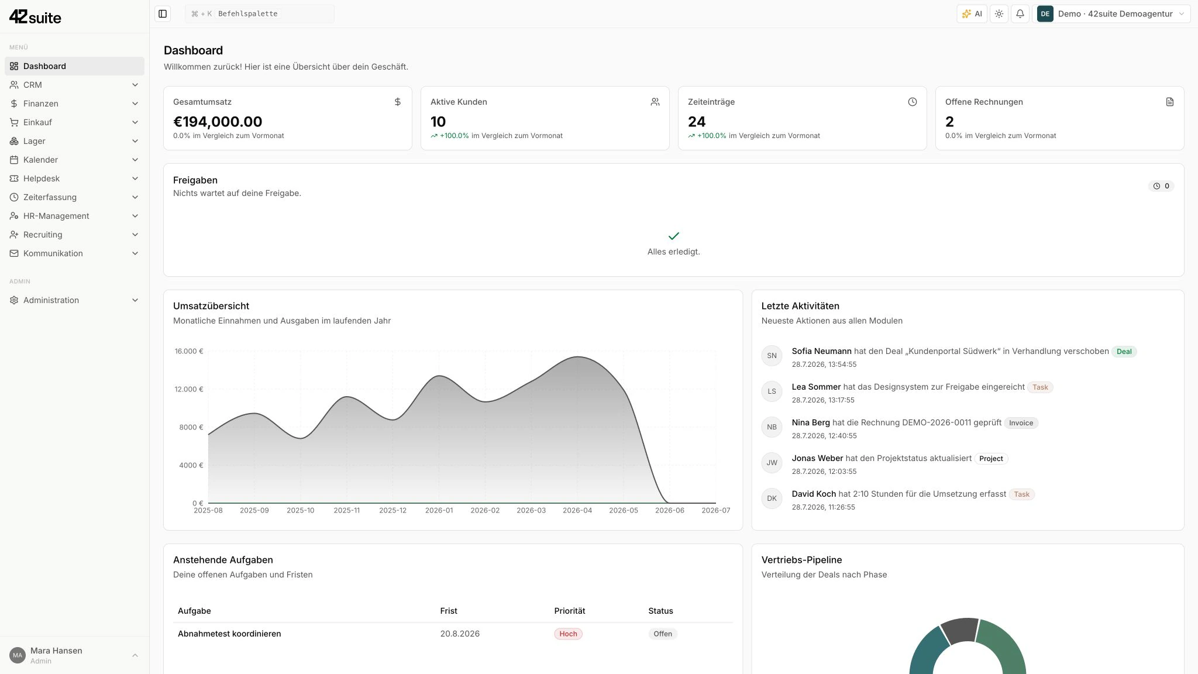Open Kommunikation in the sidebar menu
Screen dimensions: 1198x674
74,253
